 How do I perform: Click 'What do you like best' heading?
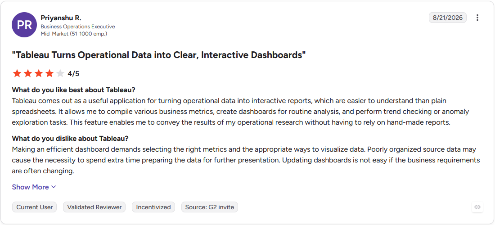[73, 90]
